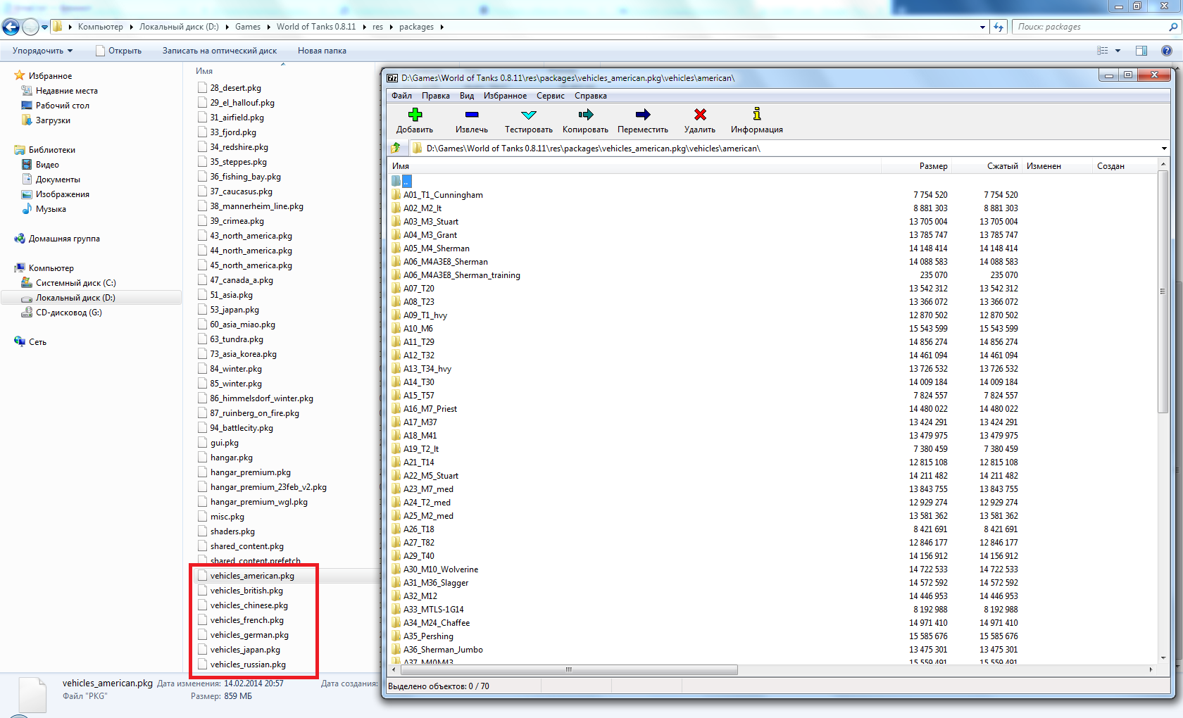The image size is (1183, 718).
Task: Open CD-дисковод (G:)
Action: coord(68,313)
